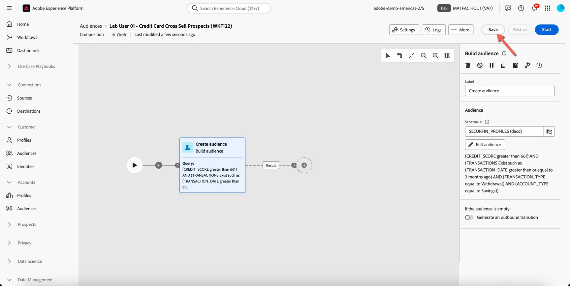The width and height of the screenshot is (570, 286).
Task: Zoom out on the canvas
Action: [x=424, y=56]
